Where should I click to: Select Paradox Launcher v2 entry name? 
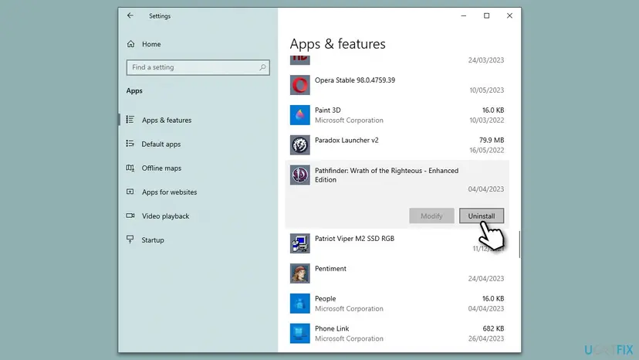[x=347, y=140]
